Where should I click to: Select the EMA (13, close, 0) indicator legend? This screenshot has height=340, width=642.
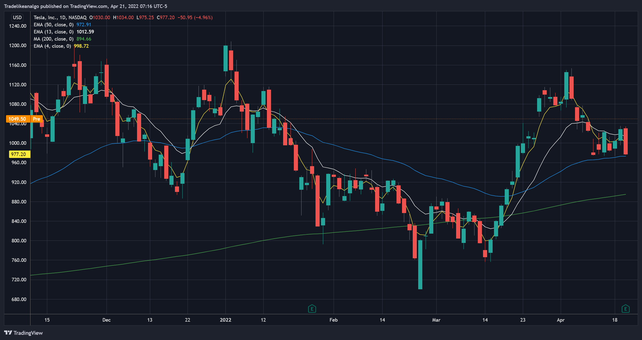click(x=54, y=32)
